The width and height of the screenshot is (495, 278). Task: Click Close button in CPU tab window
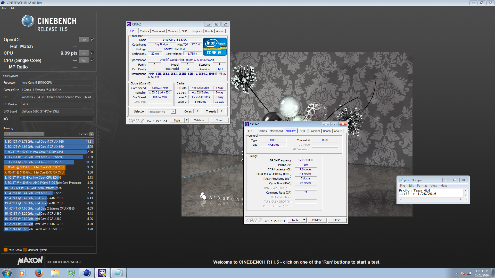tap(219, 120)
